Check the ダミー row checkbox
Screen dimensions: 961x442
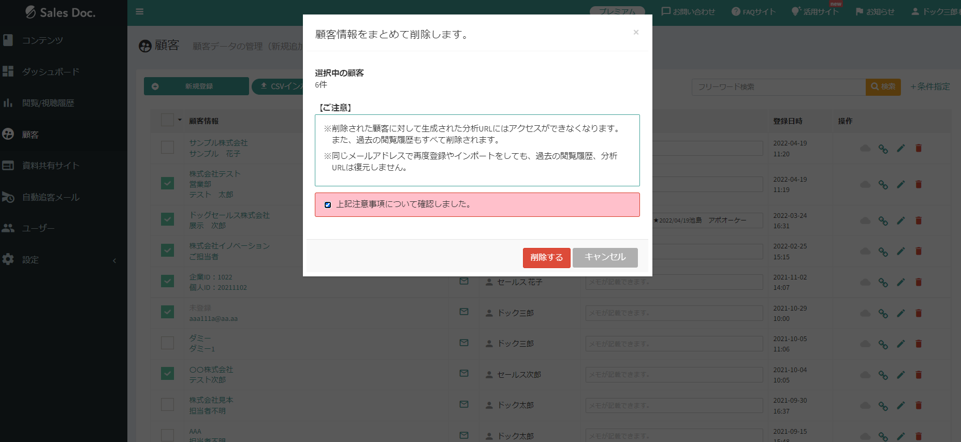point(167,343)
